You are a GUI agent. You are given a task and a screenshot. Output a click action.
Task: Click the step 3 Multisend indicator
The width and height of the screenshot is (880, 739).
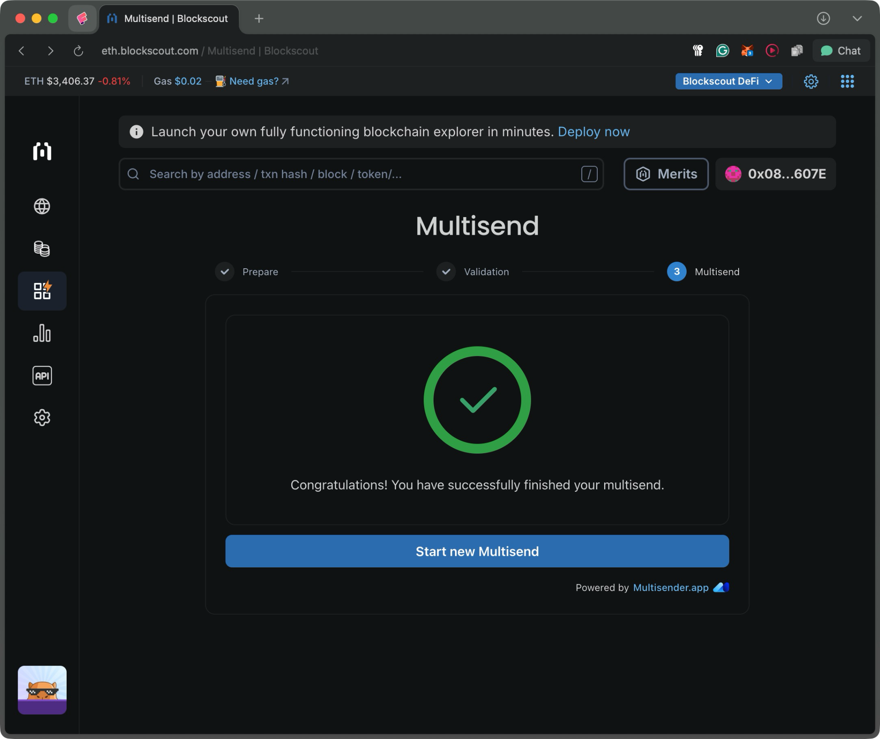[x=677, y=272]
